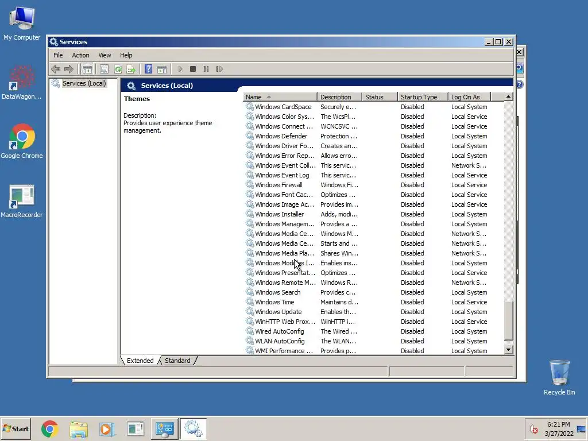The height and width of the screenshot is (441, 588).
Task: Click the muted volume tray icon
Action: pos(533,429)
